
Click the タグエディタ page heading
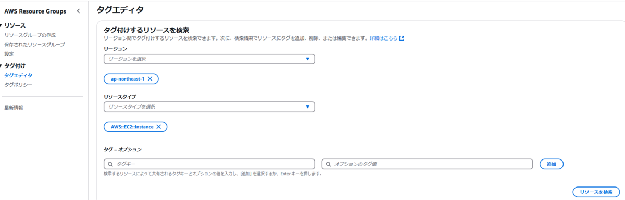pyautogui.click(x=120, y=9)
